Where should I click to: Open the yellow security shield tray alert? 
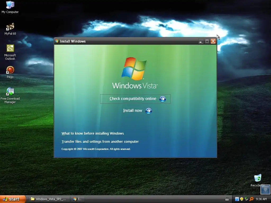(x=242, y=199)
